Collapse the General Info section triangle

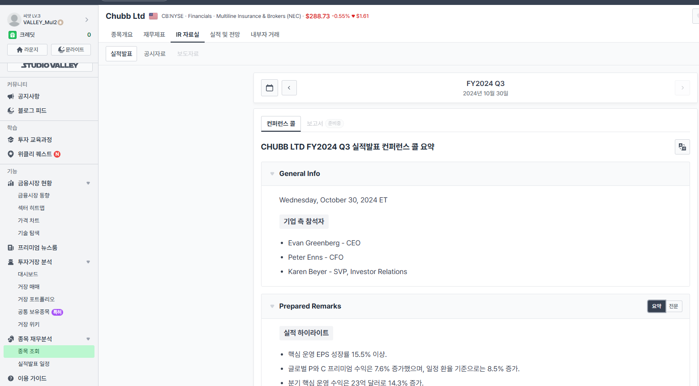272,174
